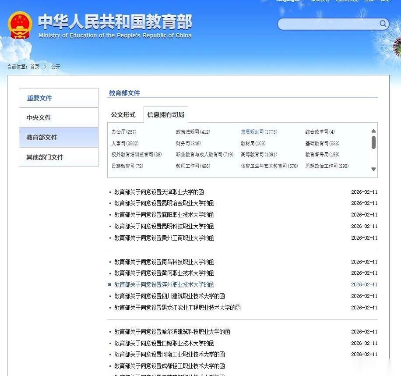401x376 pixels.
Task: Click the national emblem logo
Action: click(20, 24)
